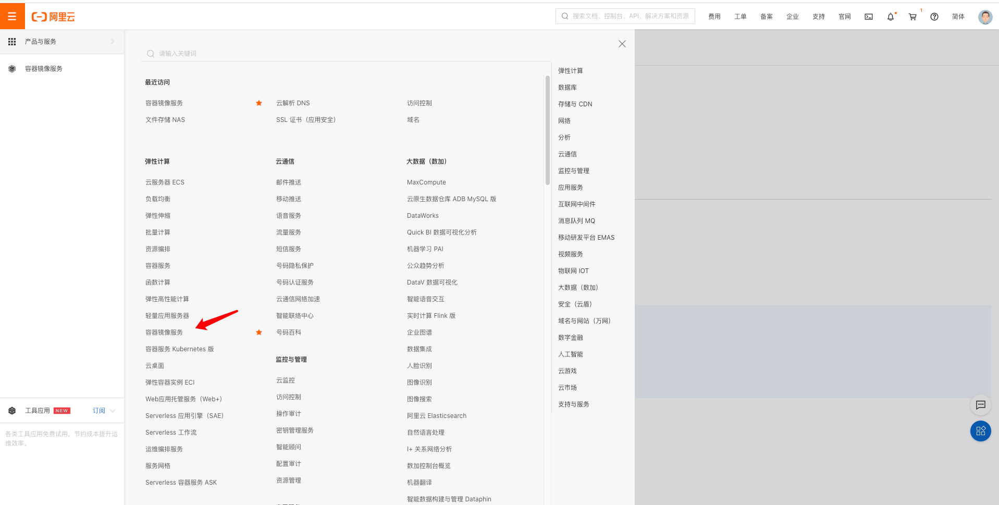Open the help question mark icon
Image resolution: width=999 pixels, height=505 pixels.
[x=934, y=17]
